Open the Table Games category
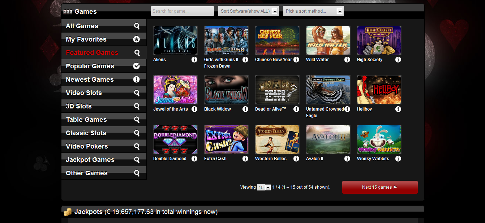485x223 pixels. tap(104, 120)
